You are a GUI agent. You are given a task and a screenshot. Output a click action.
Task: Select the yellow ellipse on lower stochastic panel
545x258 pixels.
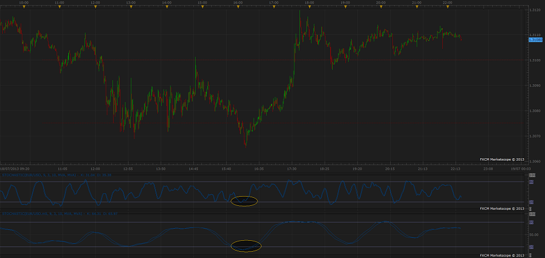click(246, 247)
